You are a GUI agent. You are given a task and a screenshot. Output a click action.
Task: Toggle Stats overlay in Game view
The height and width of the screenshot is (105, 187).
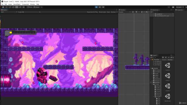(x=108, y=12)
